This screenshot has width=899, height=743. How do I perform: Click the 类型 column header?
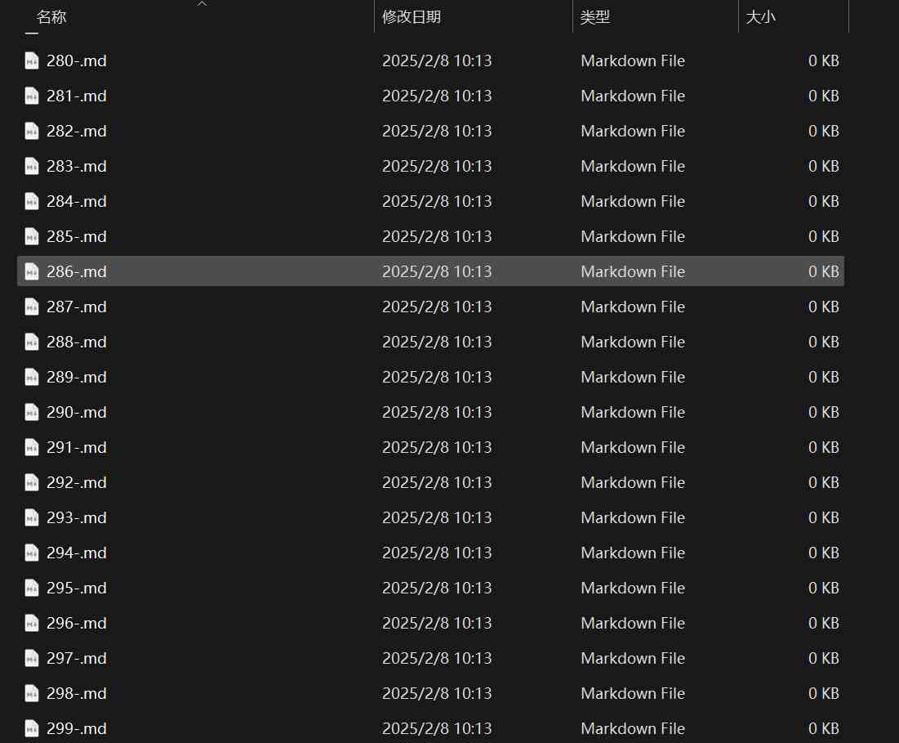[595, 17]
